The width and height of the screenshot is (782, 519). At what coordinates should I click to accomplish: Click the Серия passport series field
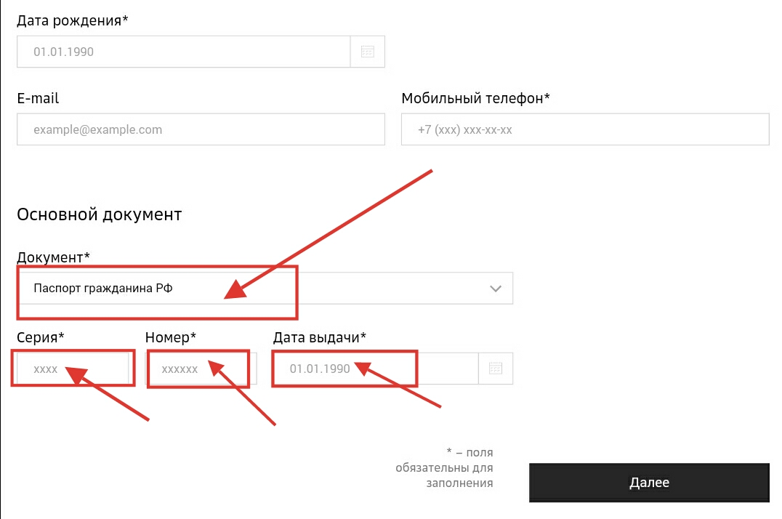coord(73,369)
